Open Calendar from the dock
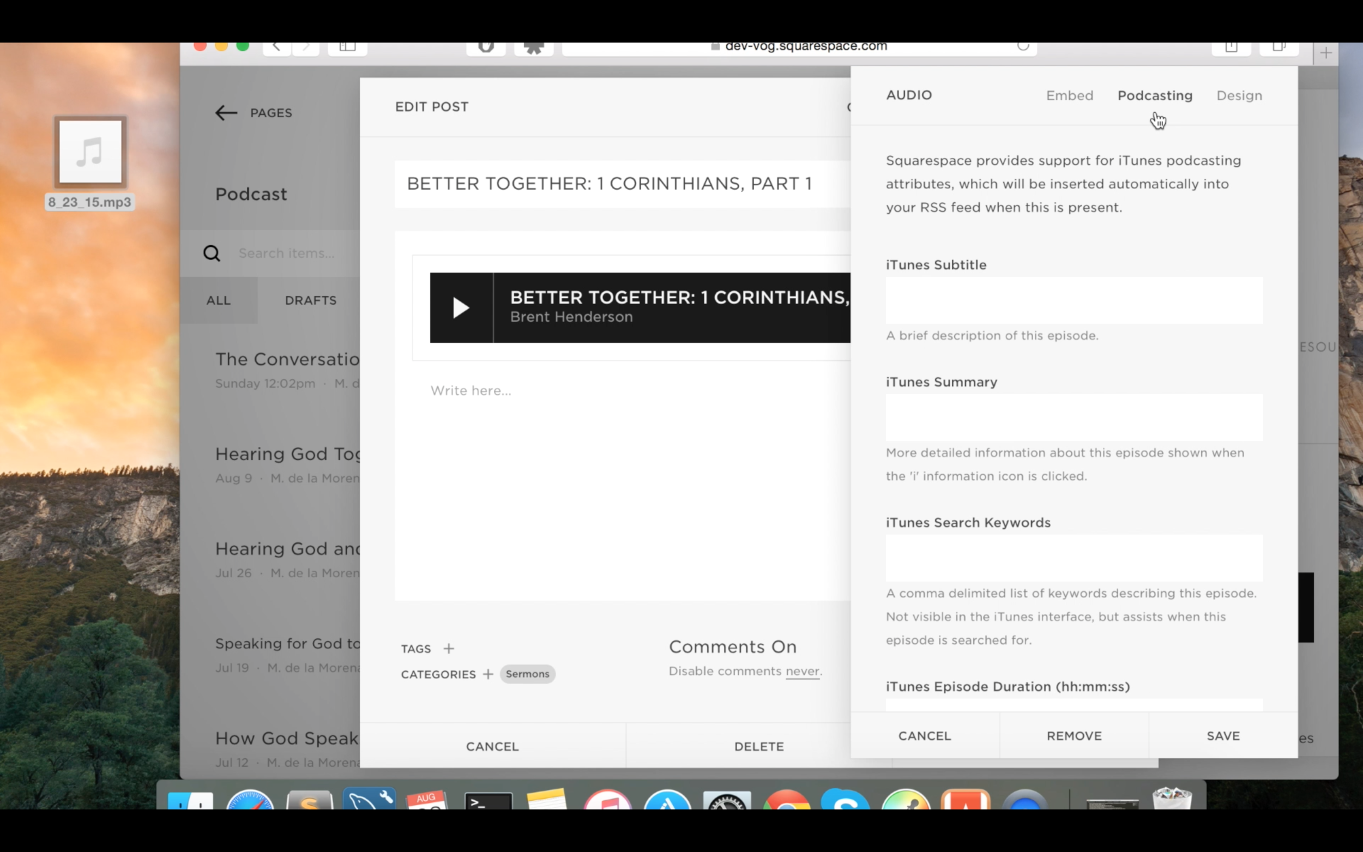This screenshot has width=1363, height=852. click(x=427, y=800)
